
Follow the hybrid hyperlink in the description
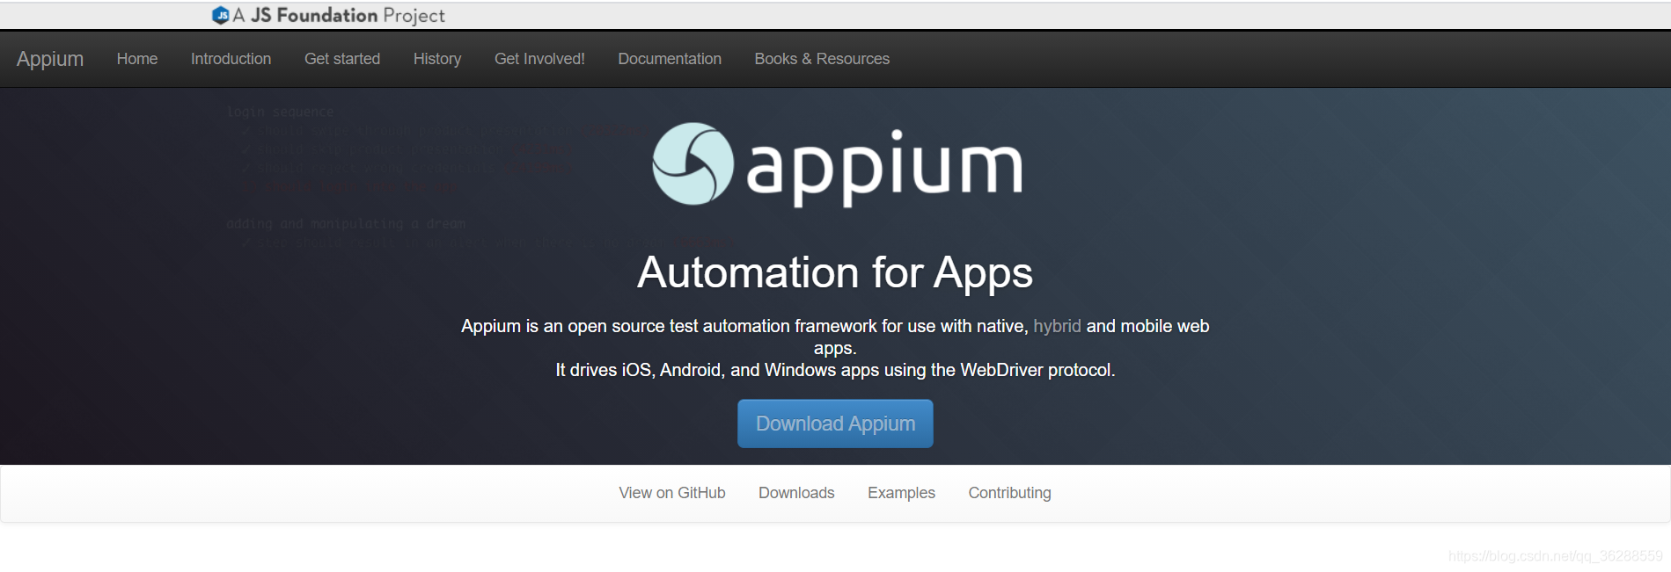1057,326
